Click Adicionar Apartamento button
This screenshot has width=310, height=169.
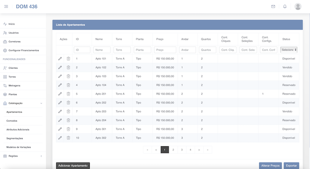click(73, 166)
